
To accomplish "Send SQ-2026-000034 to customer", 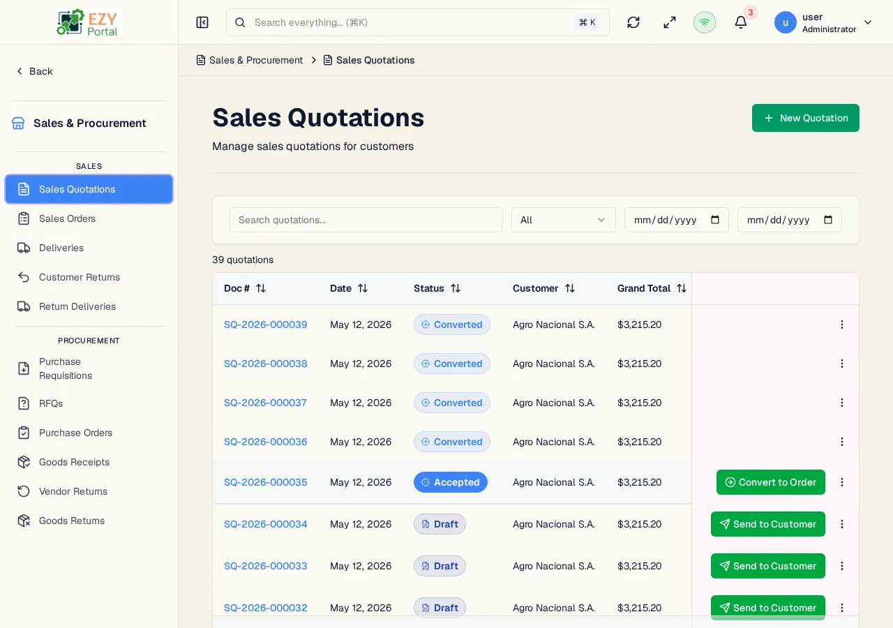I will [x=768, y=524].
